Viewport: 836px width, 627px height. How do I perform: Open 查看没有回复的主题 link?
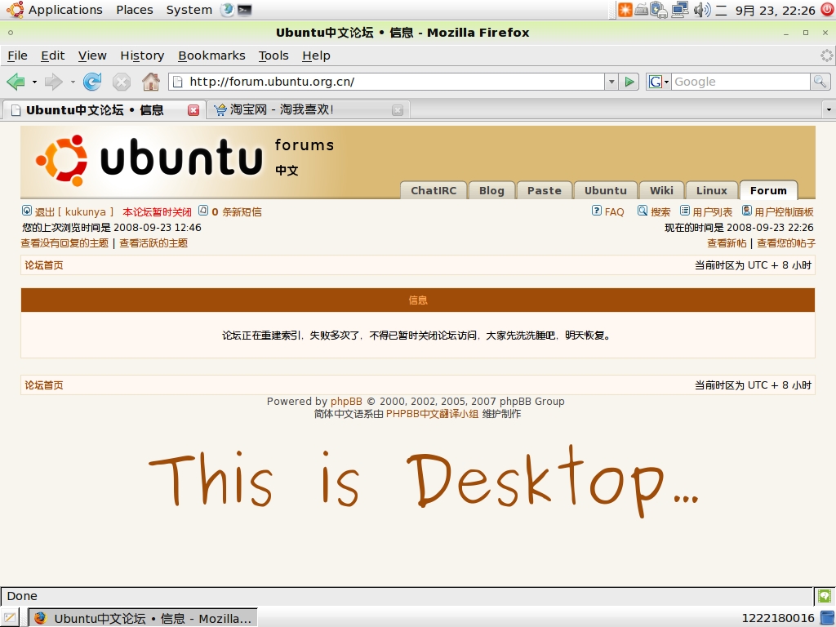(64, 243)
